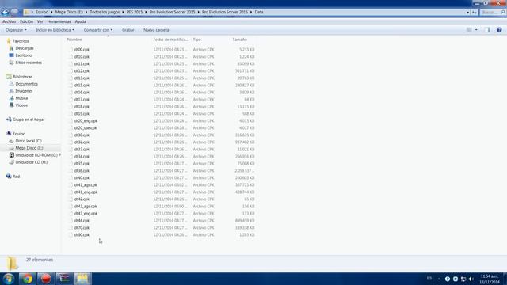This screenshot has width=507, height=285.
Task: Click the Forward navigation arrow
Action: [14, 13]
